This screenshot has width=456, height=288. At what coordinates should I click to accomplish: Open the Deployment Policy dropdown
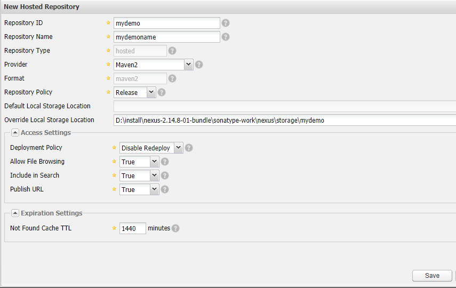[x=178, y=148]
